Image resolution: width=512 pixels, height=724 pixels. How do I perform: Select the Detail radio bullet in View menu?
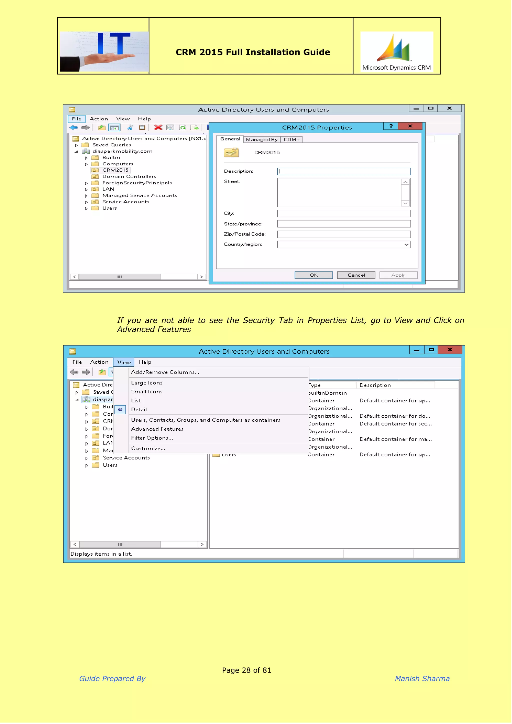coord(120,410)
